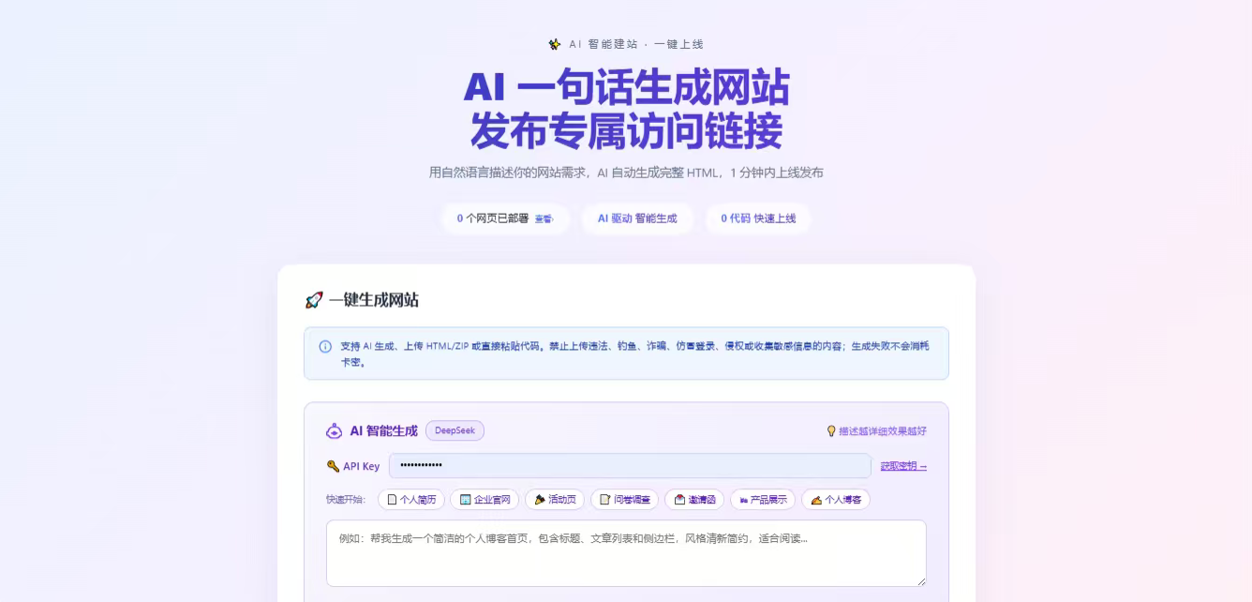Click the textarea resize handle corner
The height and width of the screenshot is (602, 1252).
920,581
